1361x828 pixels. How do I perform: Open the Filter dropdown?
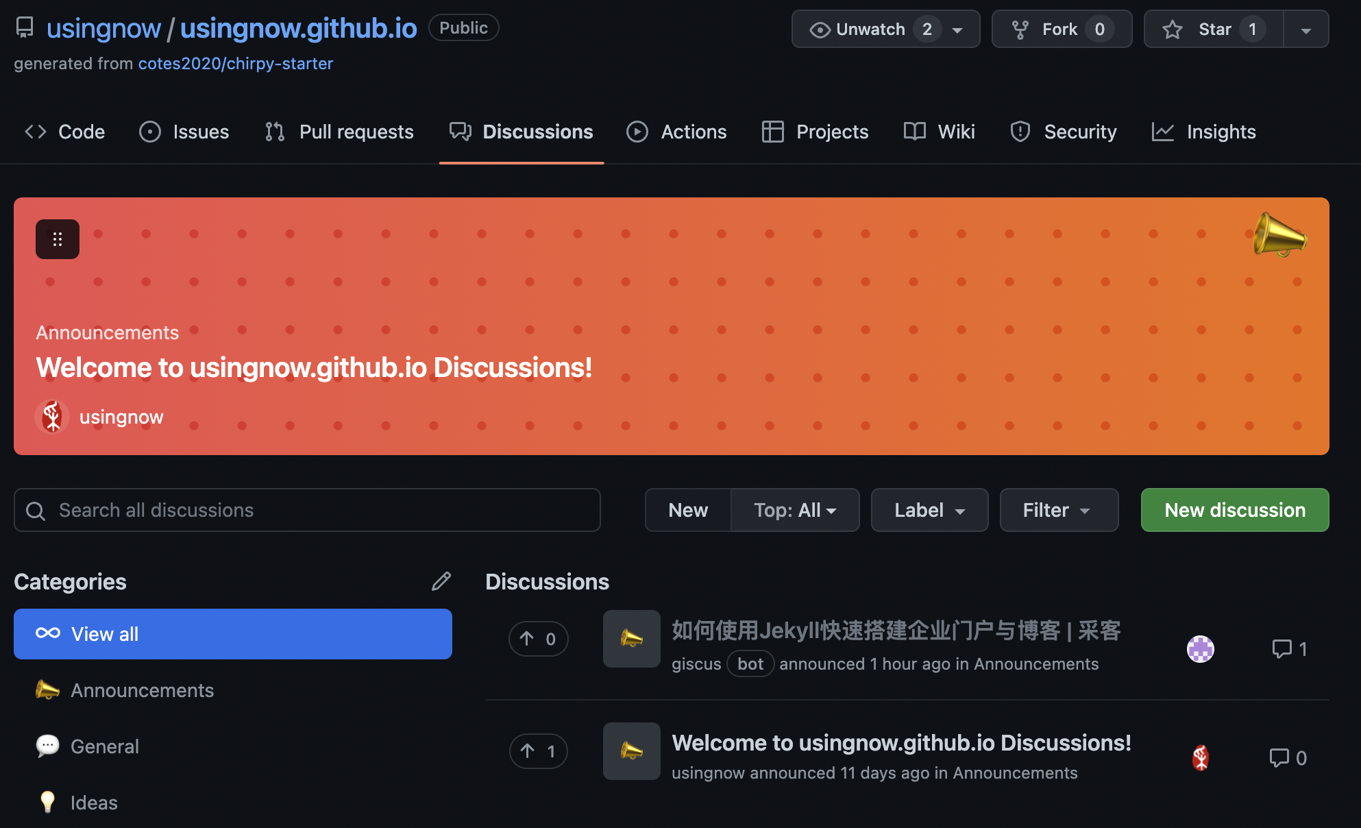click(1059, 510)
